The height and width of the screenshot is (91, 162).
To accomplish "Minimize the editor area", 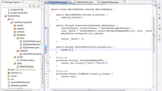I will click(x=152, y=2).
